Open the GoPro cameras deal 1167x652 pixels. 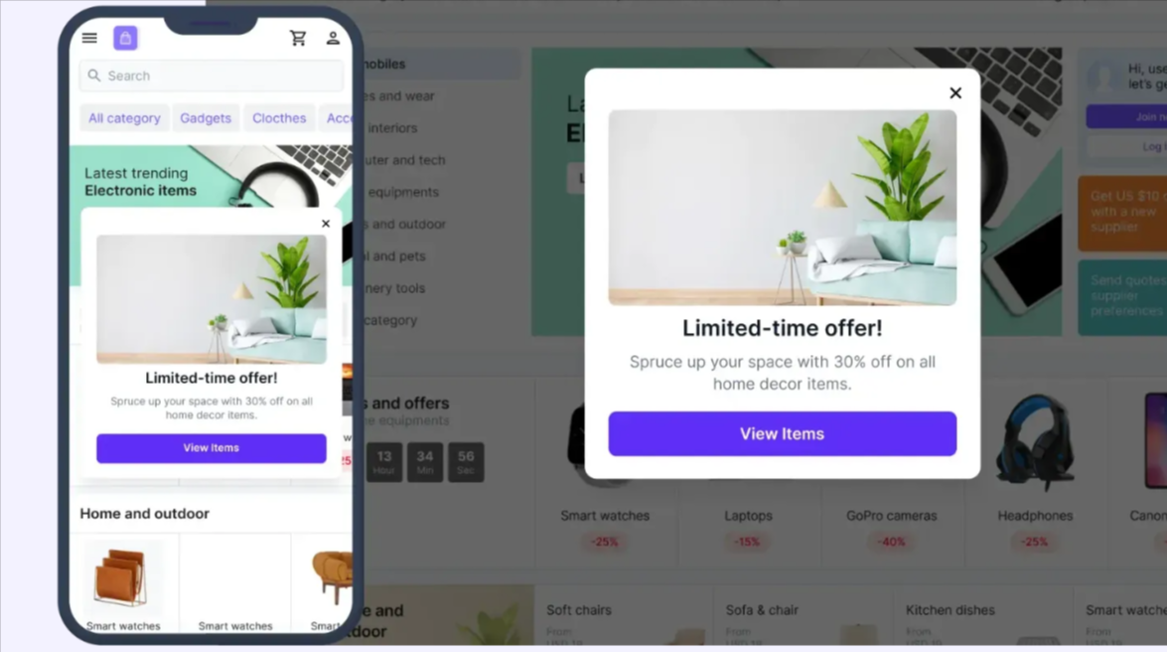pyautogui.click(x=891, y=515)
